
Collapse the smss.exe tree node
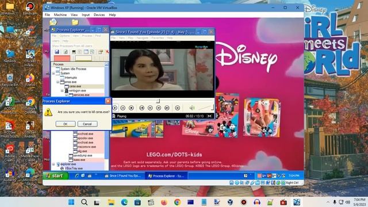click(57, 82)
